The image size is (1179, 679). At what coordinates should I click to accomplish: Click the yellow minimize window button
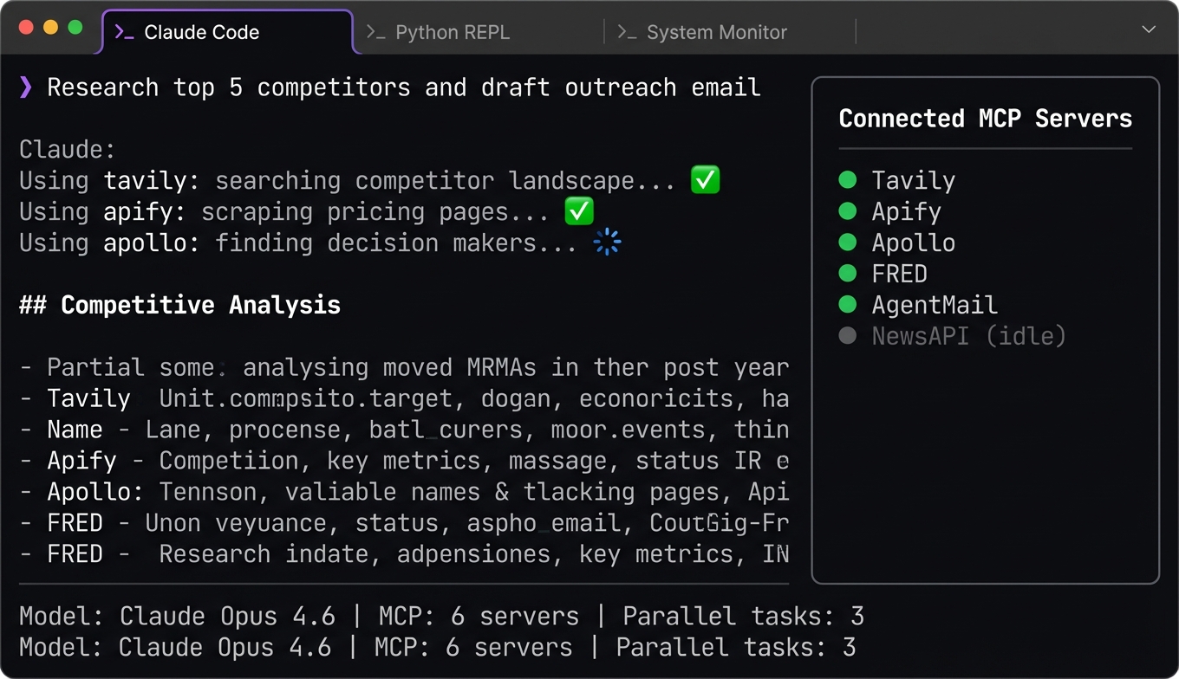point(50,28)
